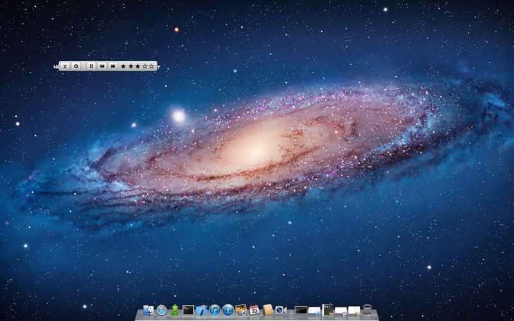Skip to the previous track

(x=102, y=66)
